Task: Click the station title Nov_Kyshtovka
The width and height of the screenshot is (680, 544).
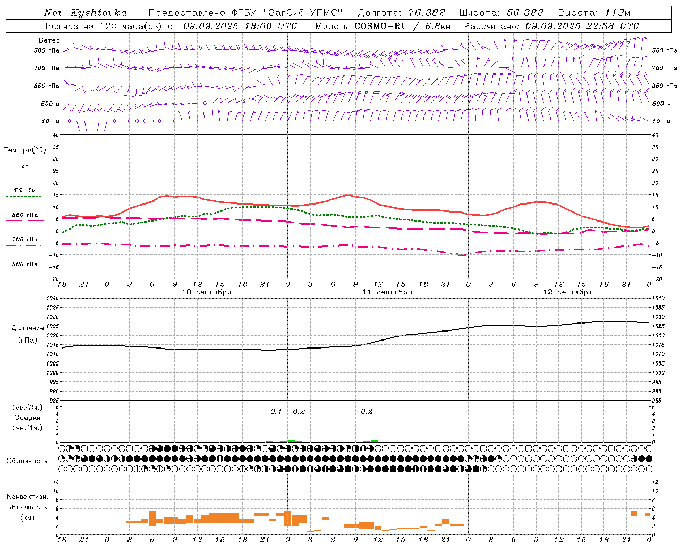Action: click(86, 13)
